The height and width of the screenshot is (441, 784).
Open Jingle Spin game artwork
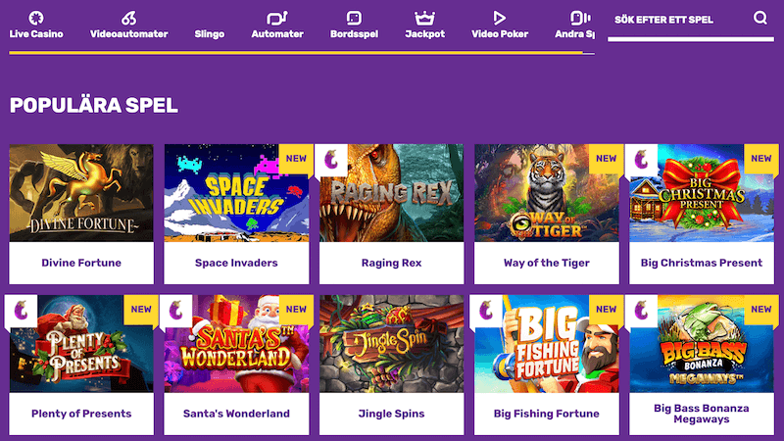click(391, 344)
